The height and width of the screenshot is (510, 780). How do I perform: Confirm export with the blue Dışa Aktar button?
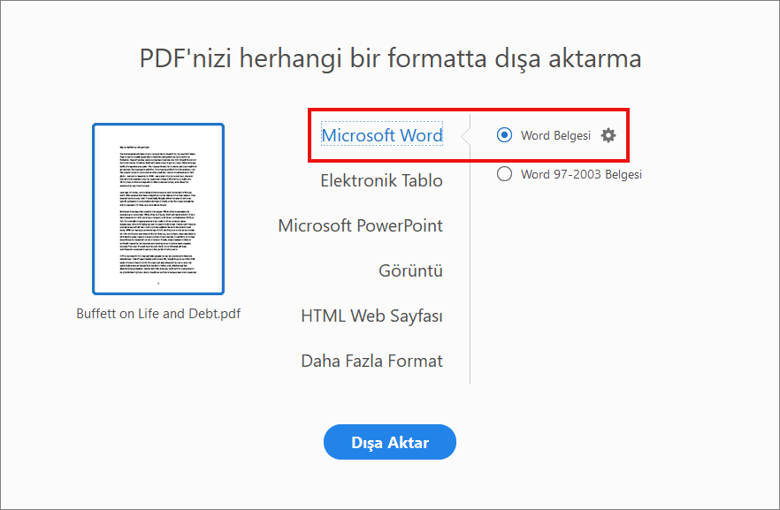390,442
